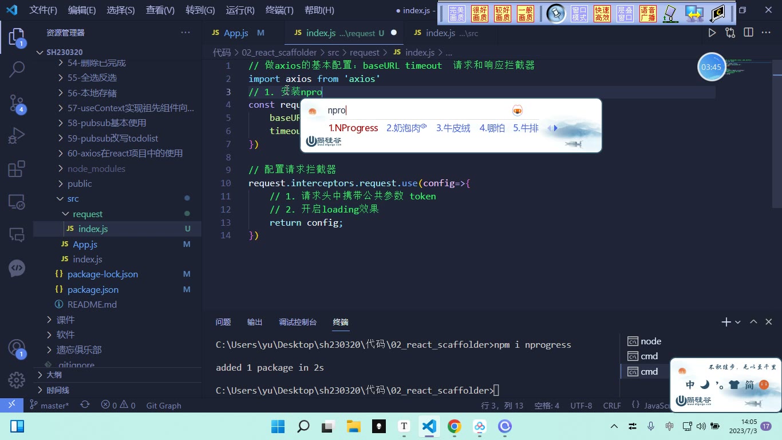
Task: Toggle 语音广播 in overlay toolbar
Action: click(648, 14)
